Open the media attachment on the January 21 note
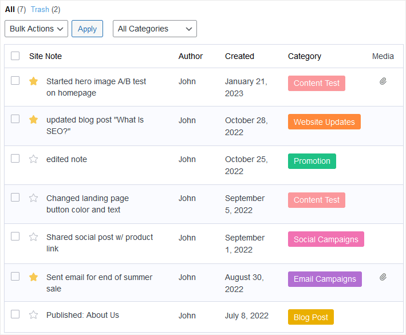Image resolution: width=406 pixels, height=335 pixels. pos(383,81)
